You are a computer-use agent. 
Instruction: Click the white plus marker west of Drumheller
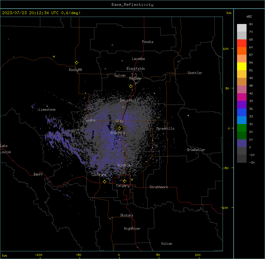[x=188, y=115]
